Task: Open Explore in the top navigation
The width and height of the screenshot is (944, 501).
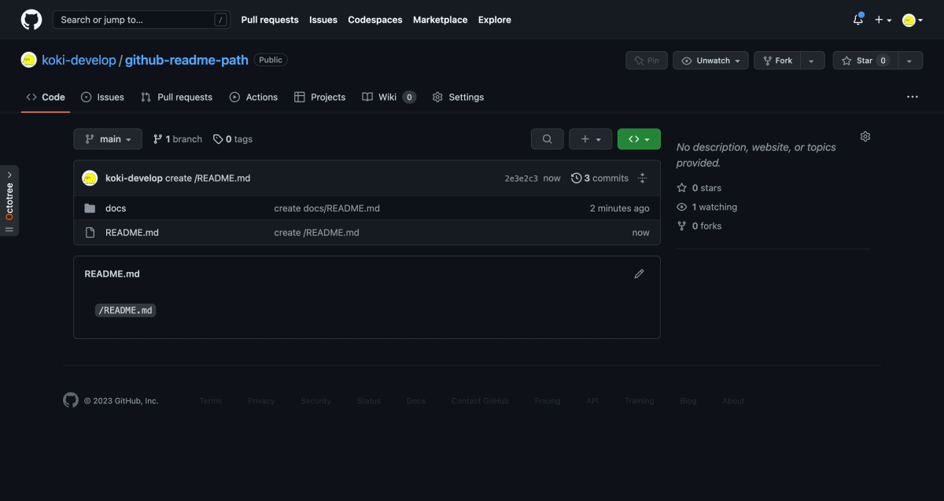Action: pos(495,20)
